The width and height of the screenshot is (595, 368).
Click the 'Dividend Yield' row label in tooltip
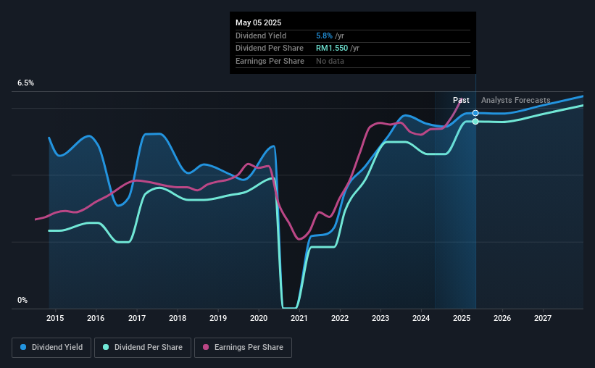click(261, 35)
